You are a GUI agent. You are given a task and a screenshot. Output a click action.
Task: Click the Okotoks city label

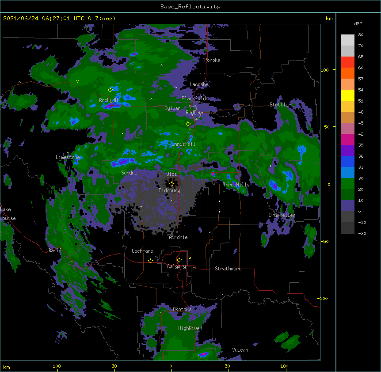click(x=182, y=309)
